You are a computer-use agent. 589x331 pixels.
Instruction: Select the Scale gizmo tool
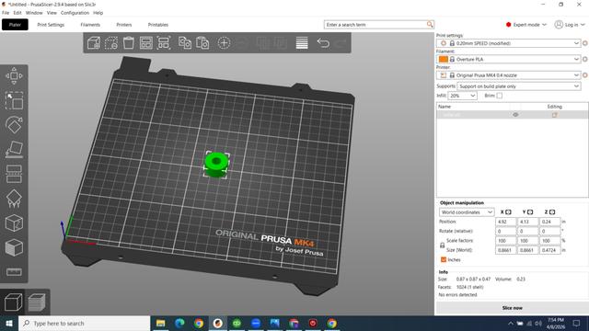tap(14, 100)
